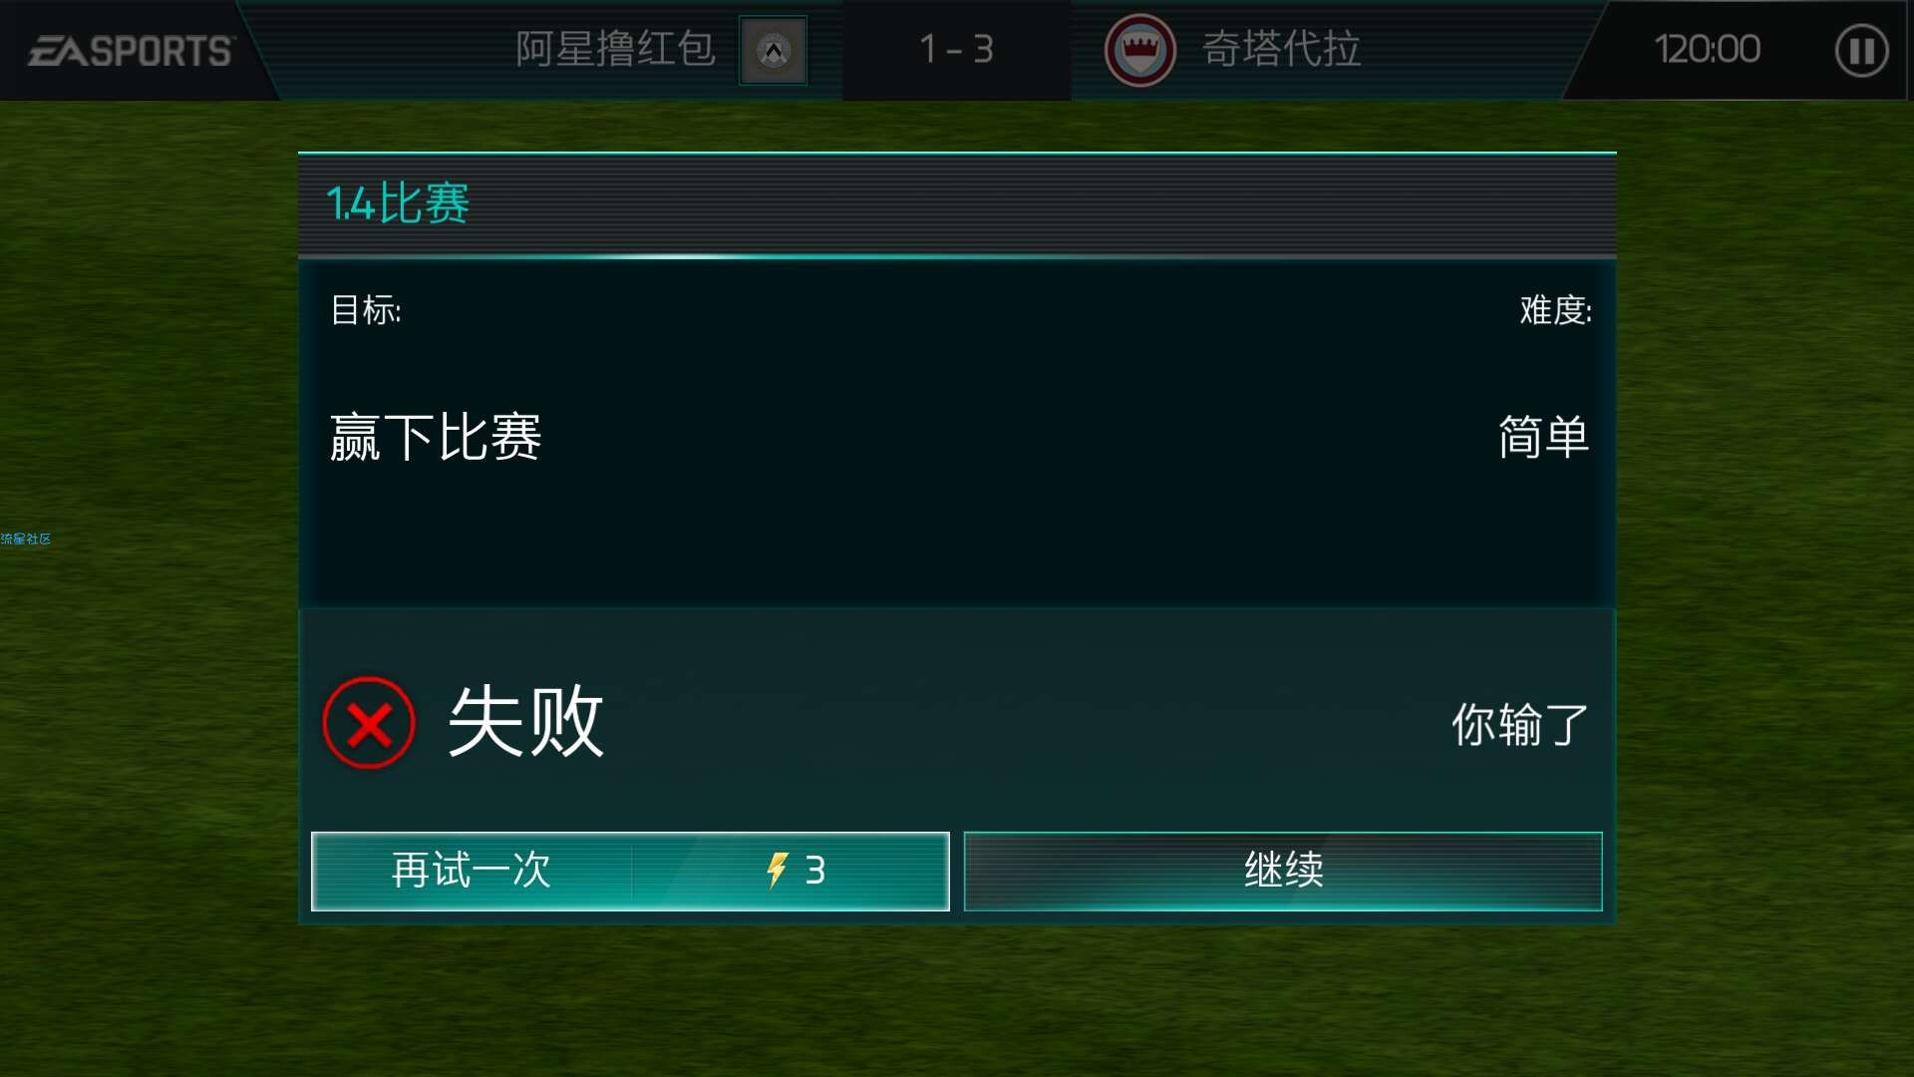Click the 目标 heading label
The image size is (1914, 1077).
(366, 310)
